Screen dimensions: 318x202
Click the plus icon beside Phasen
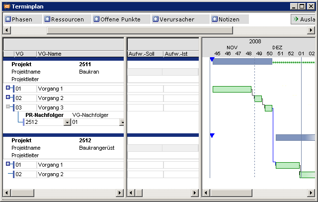[x=8, y=19]
